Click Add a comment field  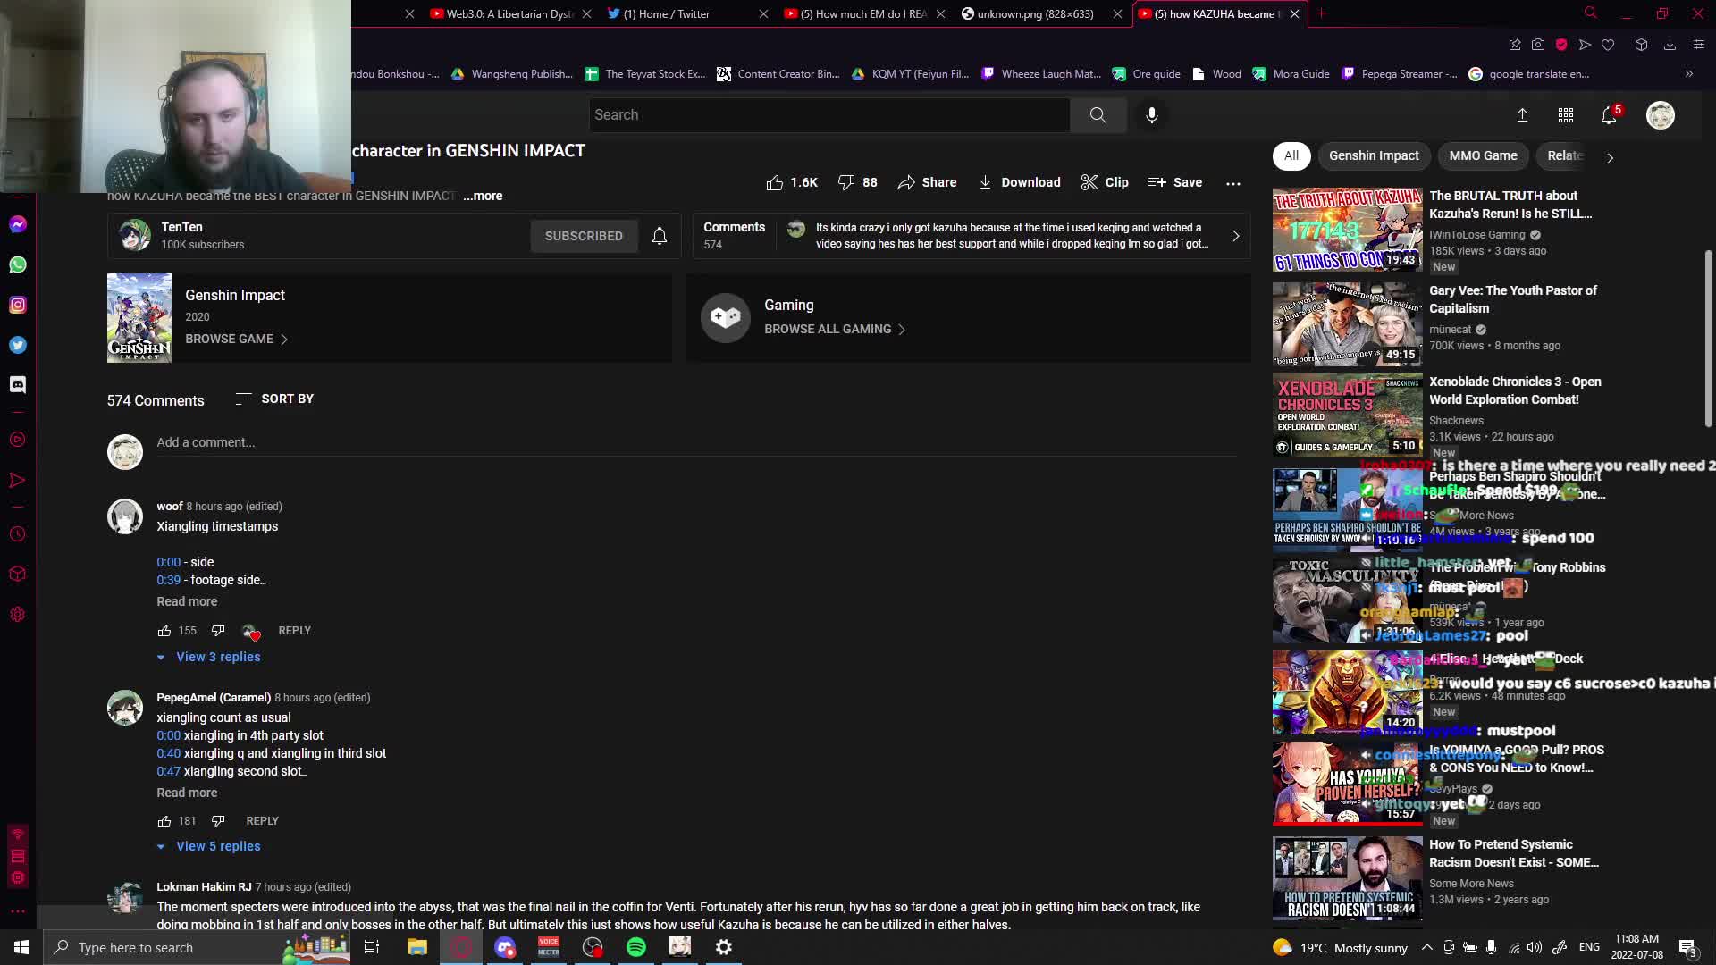coord(697,442)
